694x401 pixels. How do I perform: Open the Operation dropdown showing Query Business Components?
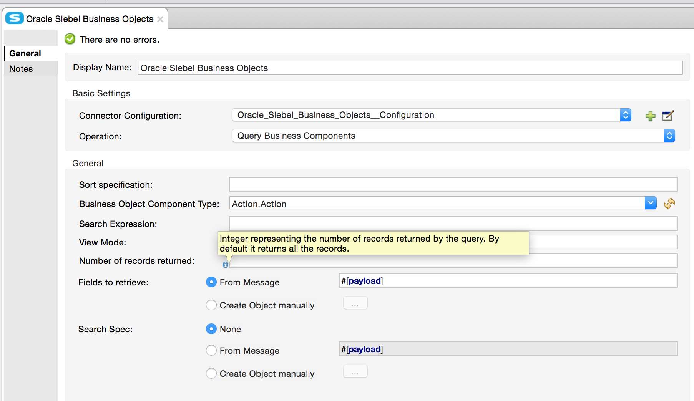(x=669, y=136)
